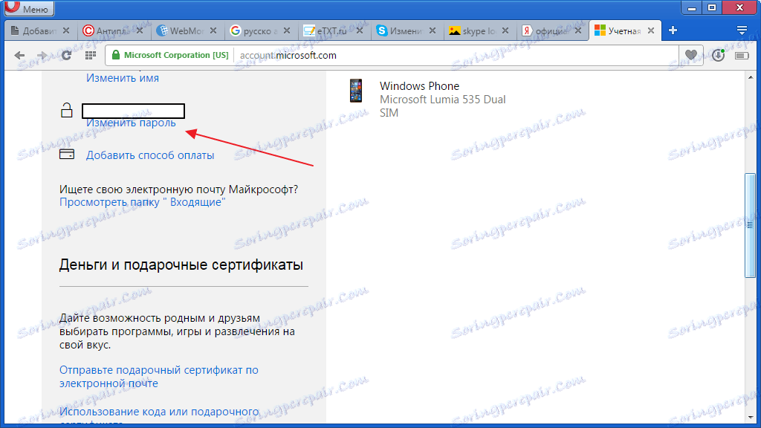Close the Google русско tab
Viewport: 761px width, 428px height.
(287, 30)
